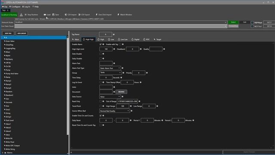The height and width of the screenshot is (155, 275).
Task: Click the warning triangle icon beside localhost status
Action: (x=21, y=15)
